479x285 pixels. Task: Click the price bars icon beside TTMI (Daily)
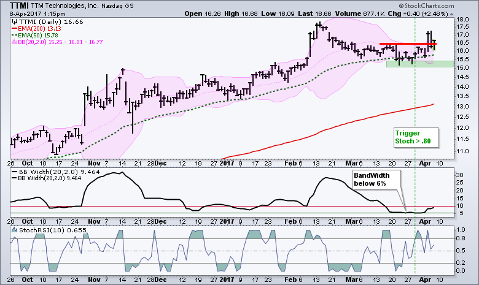coord(15,21)
